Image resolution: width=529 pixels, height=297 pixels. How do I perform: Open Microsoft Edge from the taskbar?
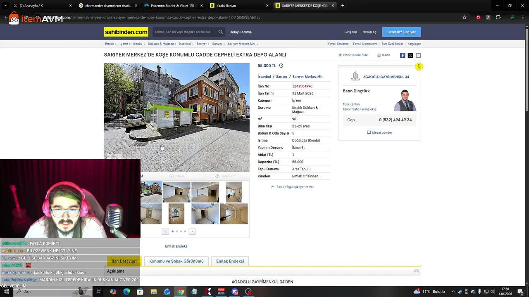point(127,292)
